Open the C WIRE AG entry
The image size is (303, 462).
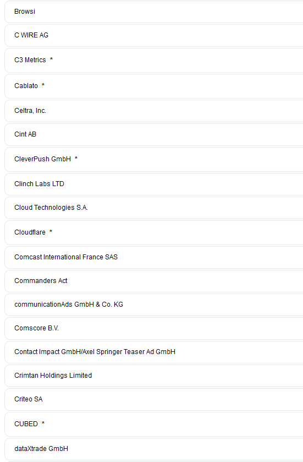click(154, 35)
